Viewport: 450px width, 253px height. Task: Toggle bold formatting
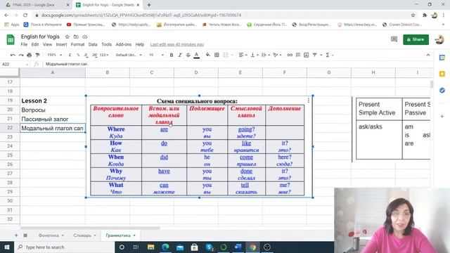tap(172, 55)
